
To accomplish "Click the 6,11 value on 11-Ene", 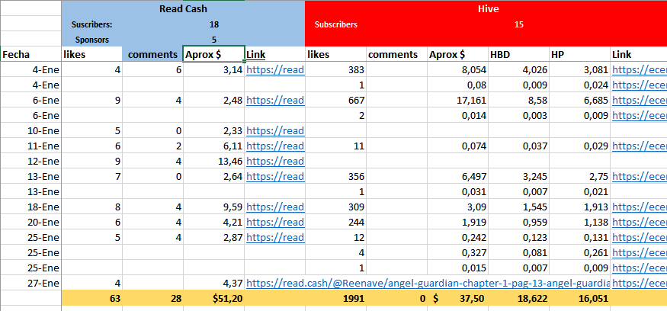I will pos(214,146).
